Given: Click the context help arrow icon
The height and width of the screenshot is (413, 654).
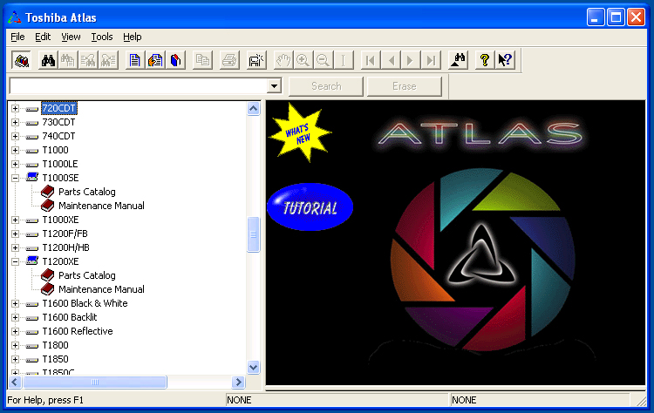Looking at the screenshot, I should click(x=505, y=60).
